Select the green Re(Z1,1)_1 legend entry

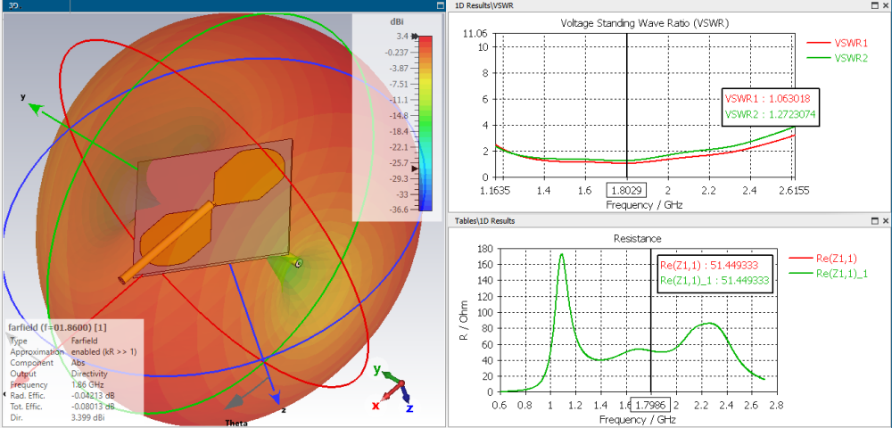tap(828, 274)
